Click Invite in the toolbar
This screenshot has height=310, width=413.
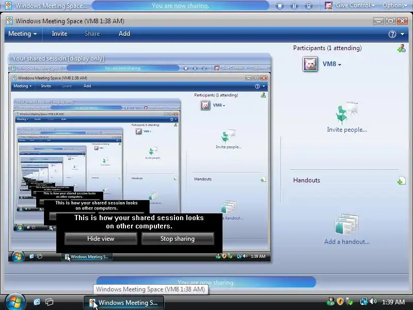click(x=59, y=34)
